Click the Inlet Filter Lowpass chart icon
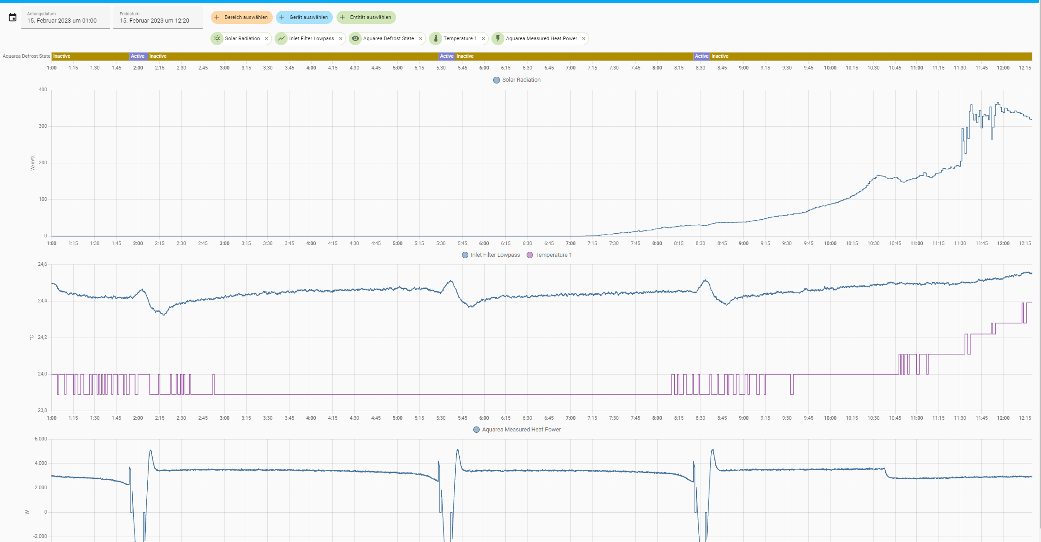This screenshot has width=1041, height=542. [281, 38]
